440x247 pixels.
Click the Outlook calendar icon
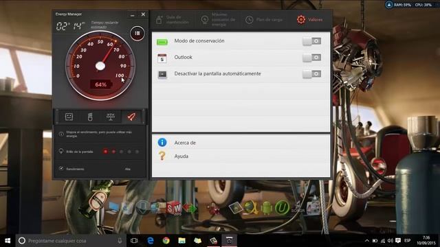[162, 58]
